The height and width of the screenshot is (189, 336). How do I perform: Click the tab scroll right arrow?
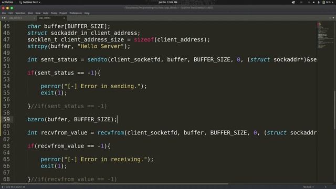point(5,18)
